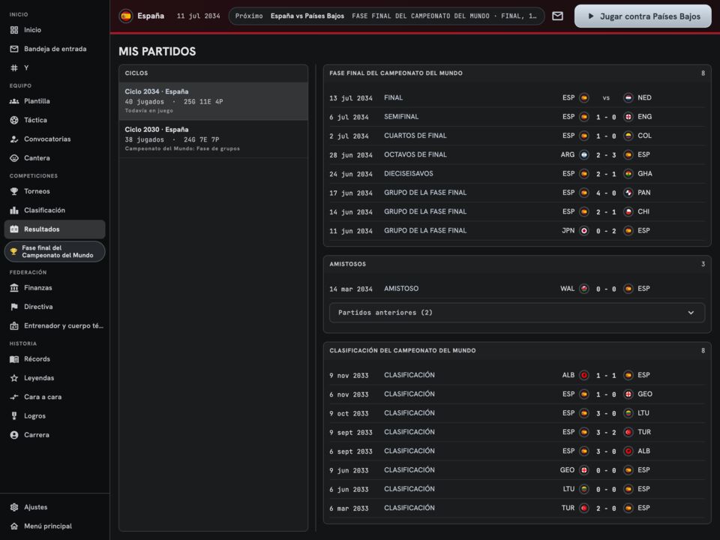Viewport: 720px width, 540px height.
Task: Open the CUARTOS DE FINAL match against COL
Action: pyautogui.click(x=517, y=136)
